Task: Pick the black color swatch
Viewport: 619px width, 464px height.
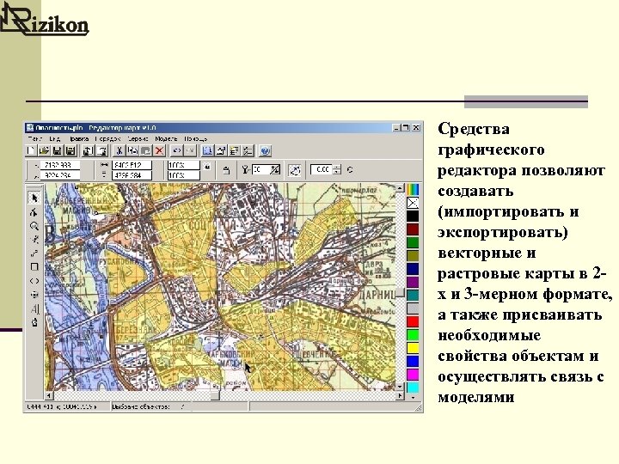Action: (413, 217)
